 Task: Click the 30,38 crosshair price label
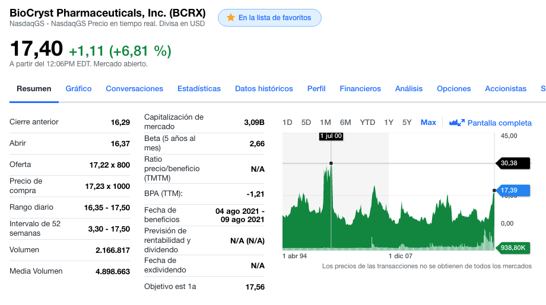(513, 163)
